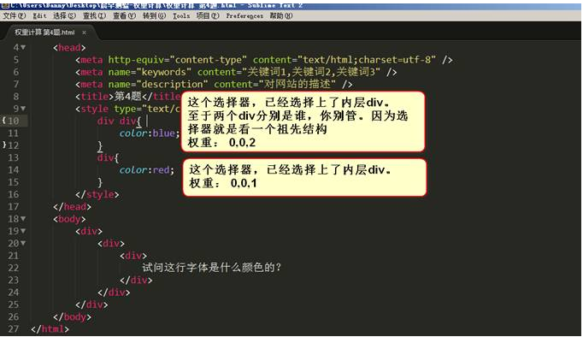583x337 pixels.
Task: Collapse the body block at line 18
Action: point(23,219)
